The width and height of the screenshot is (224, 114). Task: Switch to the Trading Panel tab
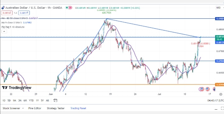pyautogui.click(x=78, y=108)
